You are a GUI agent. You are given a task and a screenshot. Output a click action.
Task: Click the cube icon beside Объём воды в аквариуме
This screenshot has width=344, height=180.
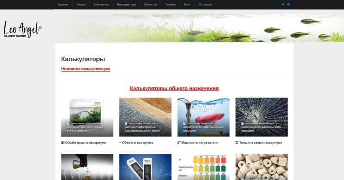(62, 143)
